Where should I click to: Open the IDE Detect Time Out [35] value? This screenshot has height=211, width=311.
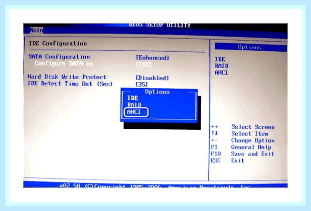(141, 84)
